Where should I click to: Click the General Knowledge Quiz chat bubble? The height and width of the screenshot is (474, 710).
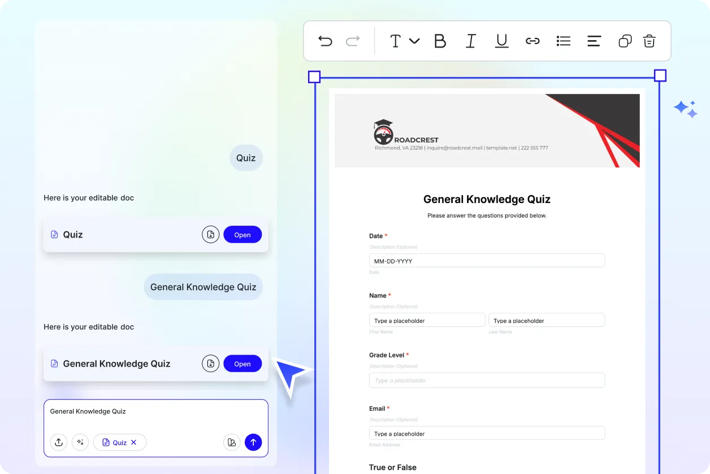click(x=203, y=287)
